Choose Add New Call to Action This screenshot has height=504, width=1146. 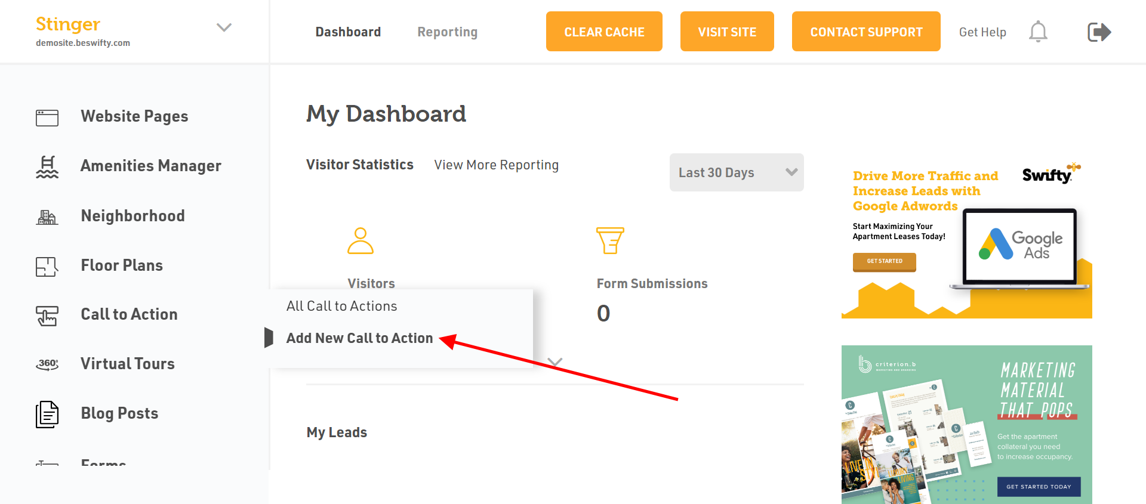pyautogui.click(x=359, y=338)
